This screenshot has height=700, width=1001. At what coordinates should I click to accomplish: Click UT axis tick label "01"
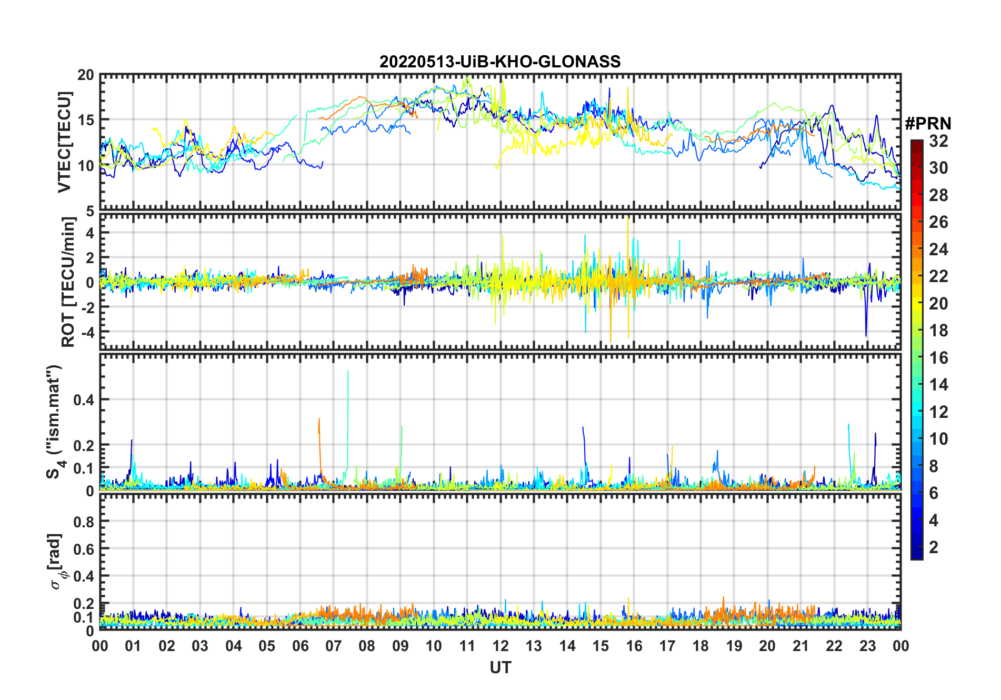coord(133,646)
